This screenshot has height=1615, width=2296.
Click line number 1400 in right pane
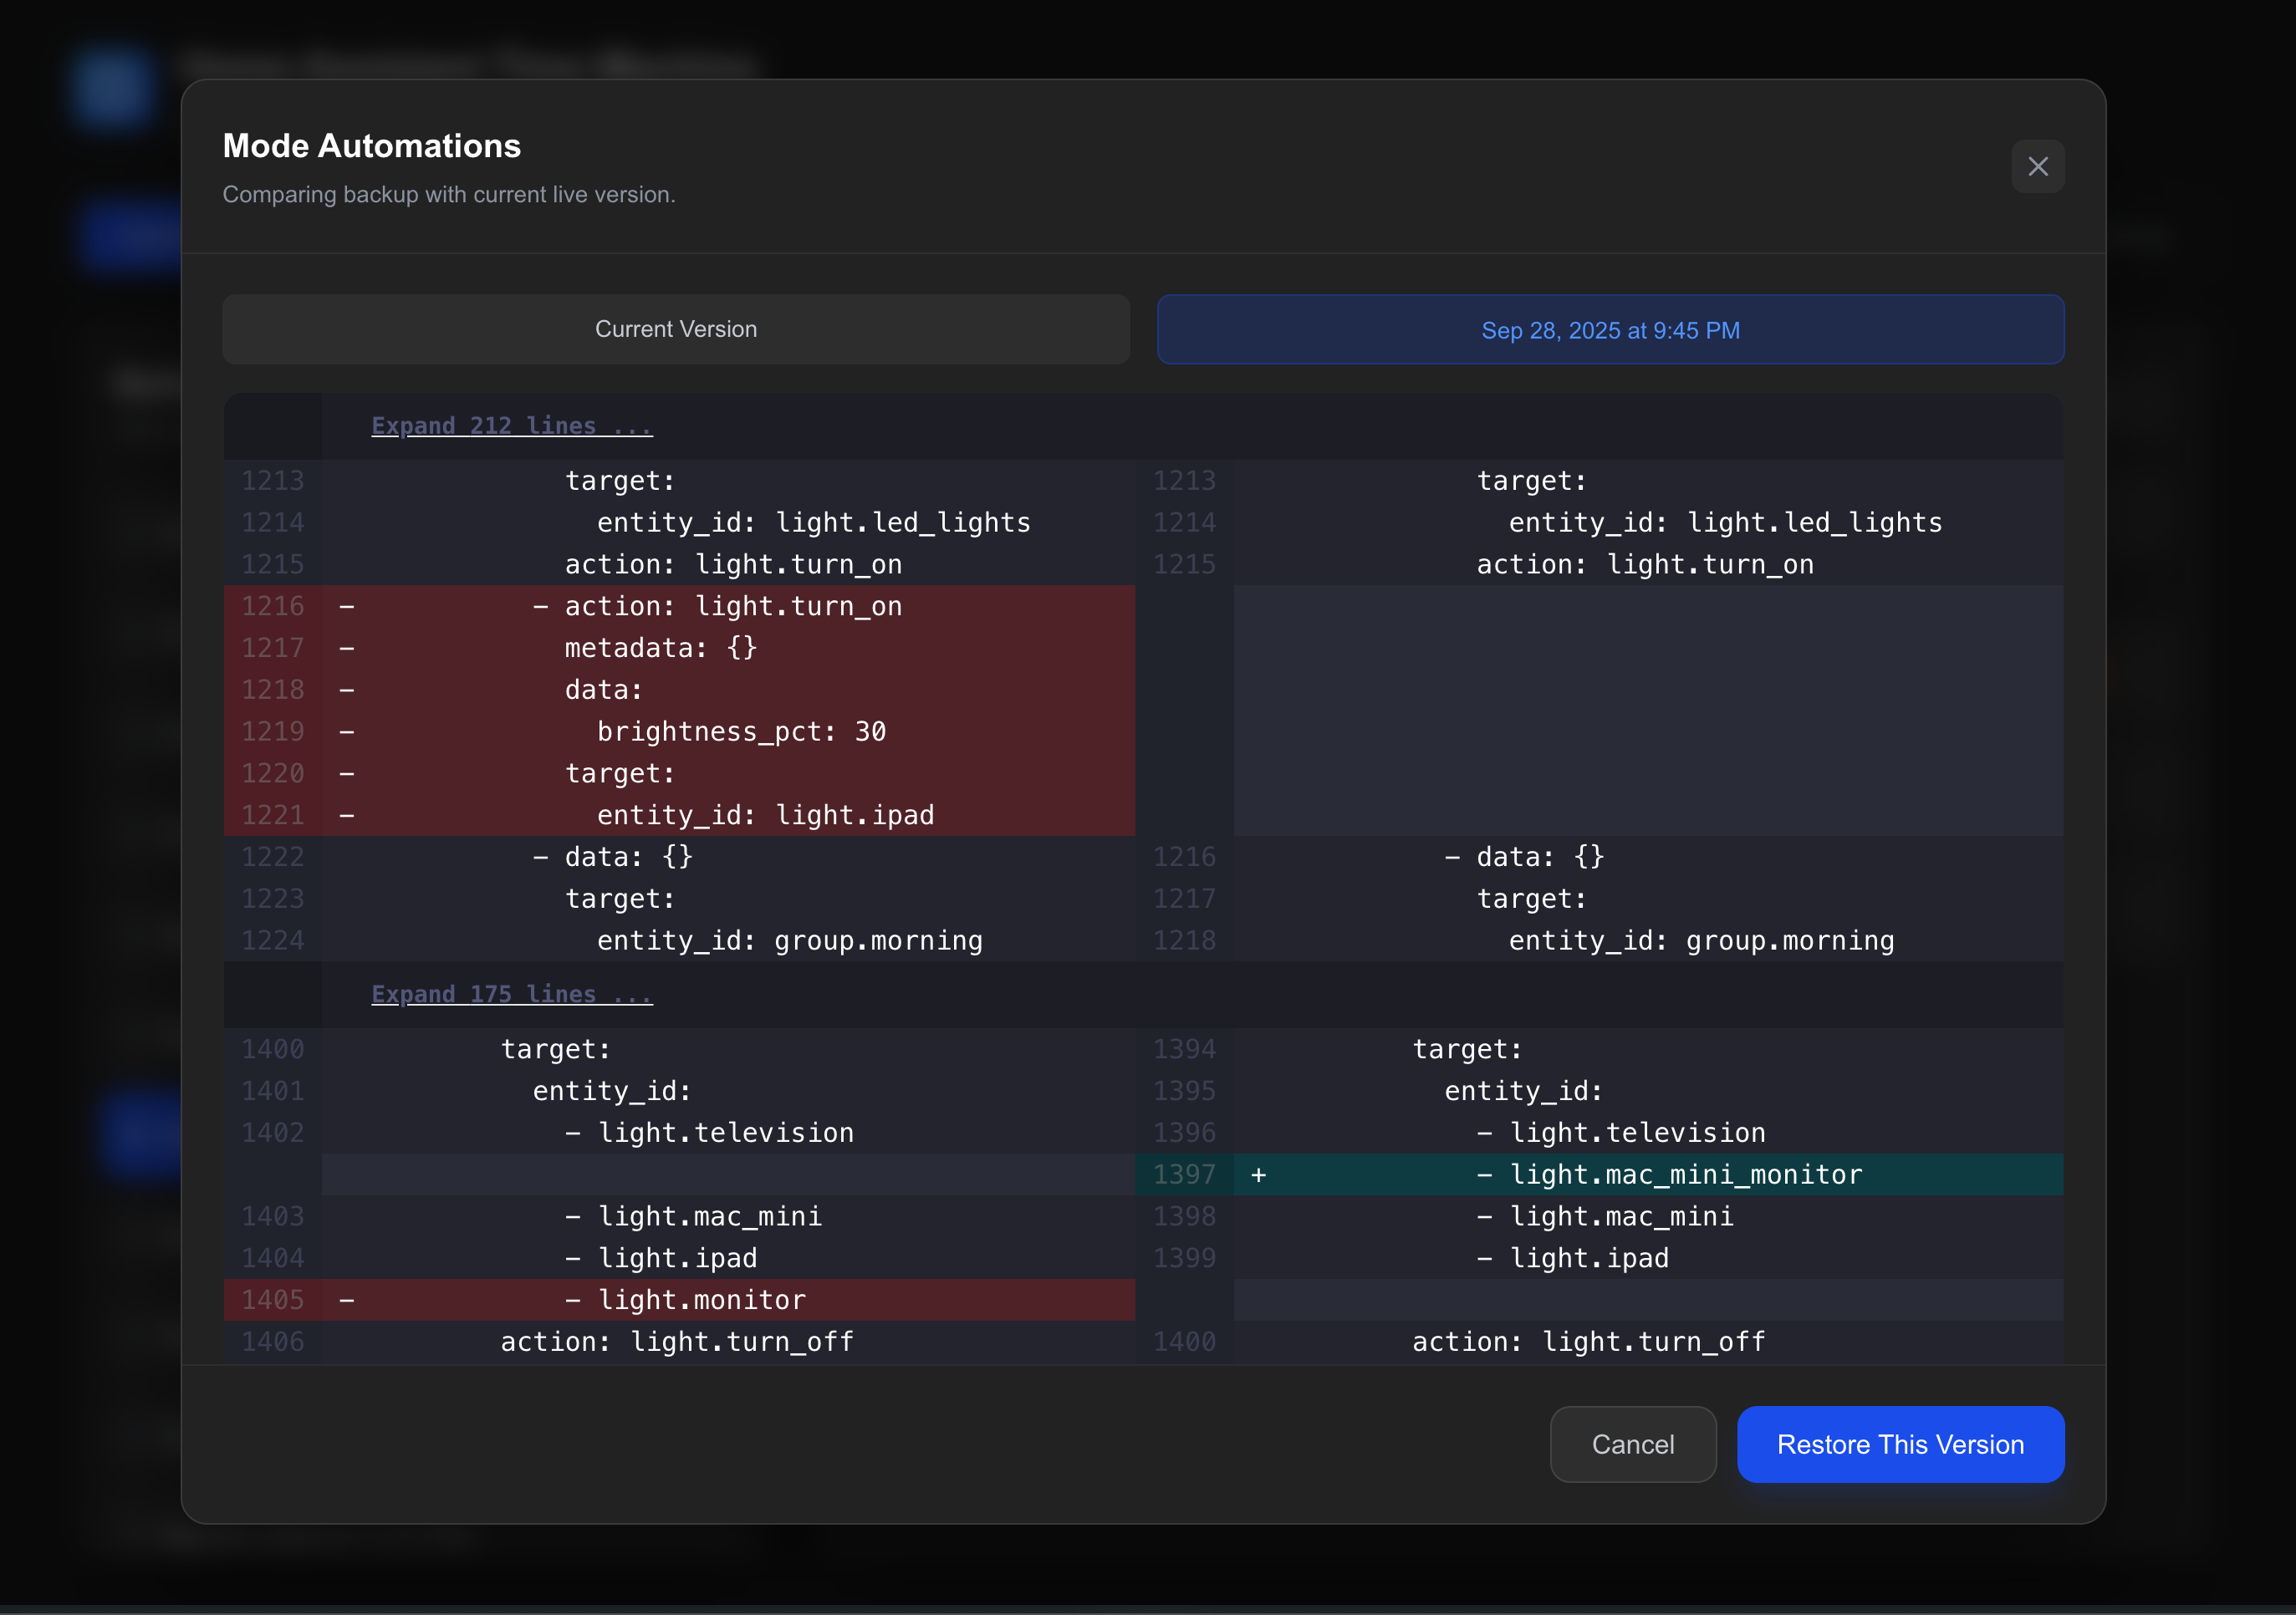click(x=1184, y=1342)
